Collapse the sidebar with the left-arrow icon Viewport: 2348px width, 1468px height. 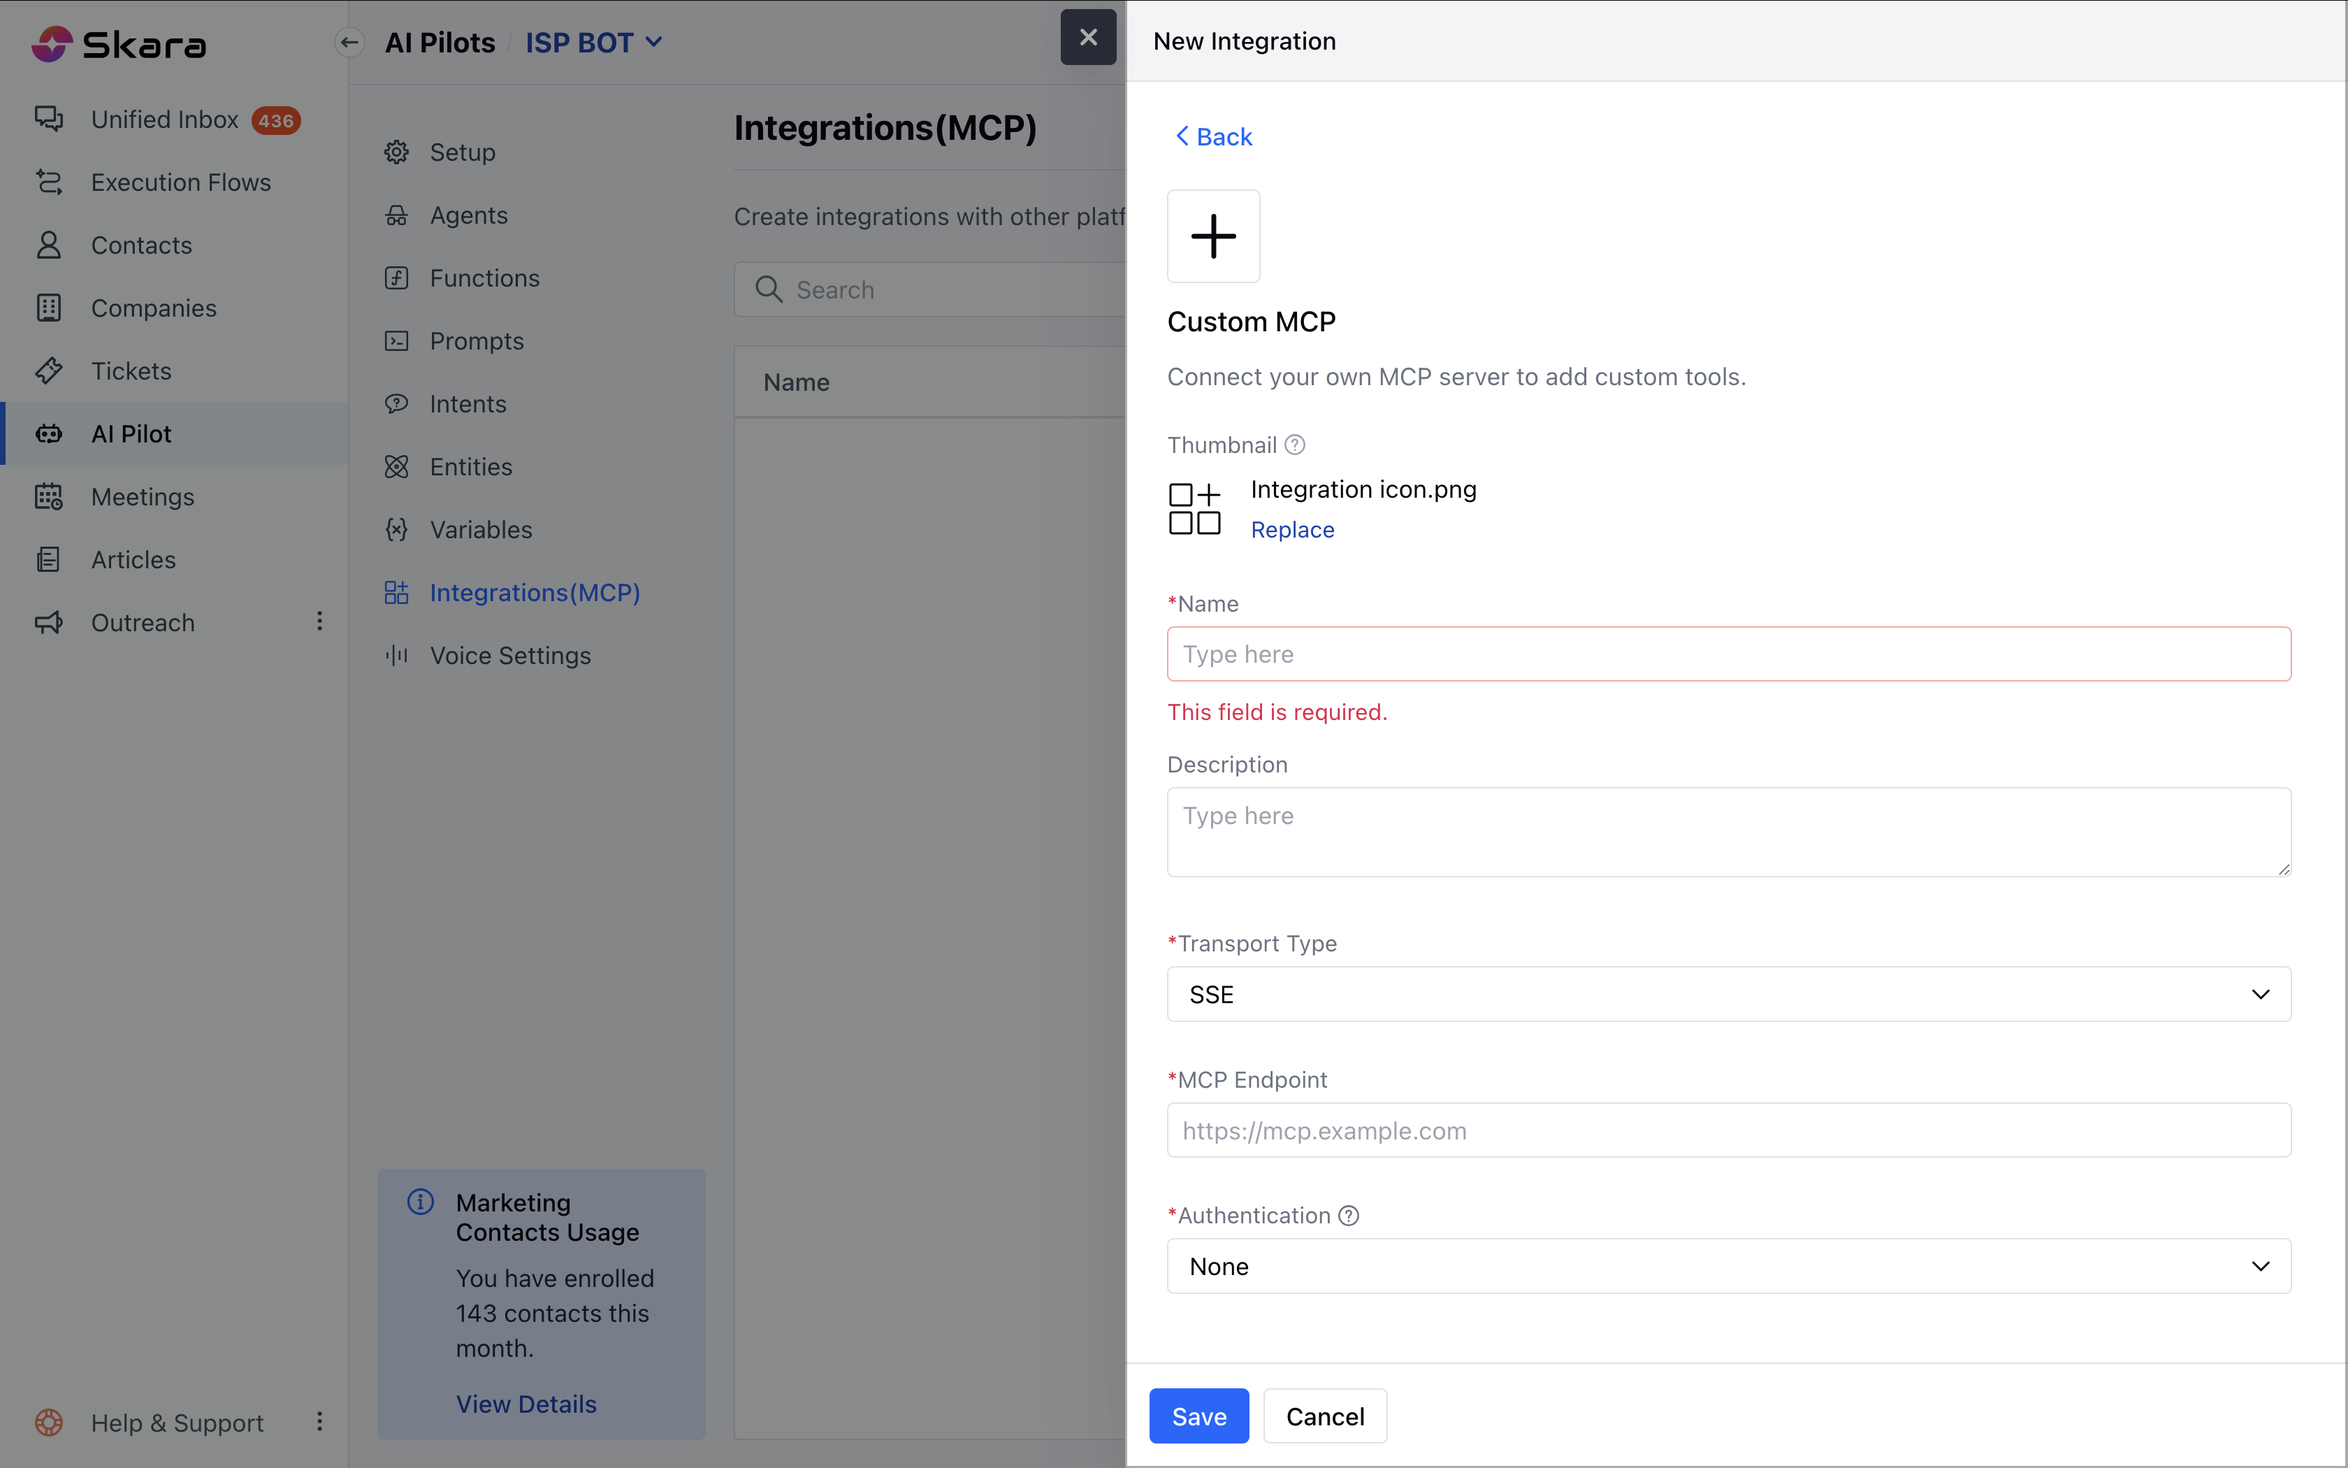point(349,42)
